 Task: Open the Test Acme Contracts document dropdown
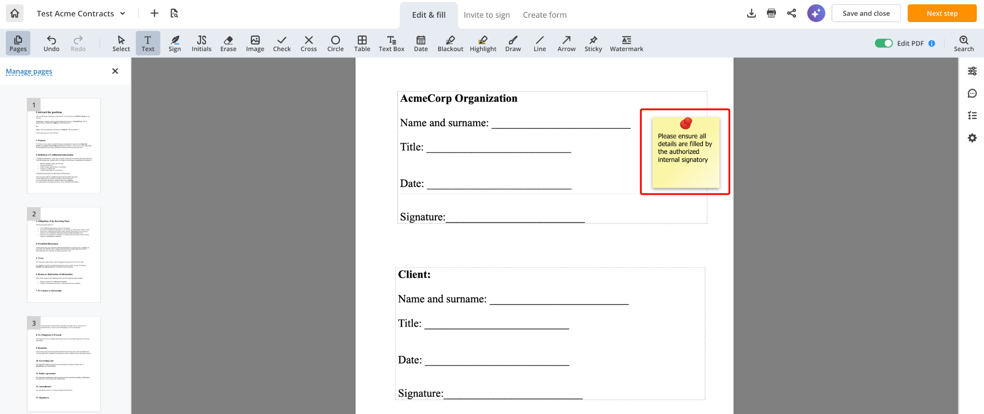81,13
